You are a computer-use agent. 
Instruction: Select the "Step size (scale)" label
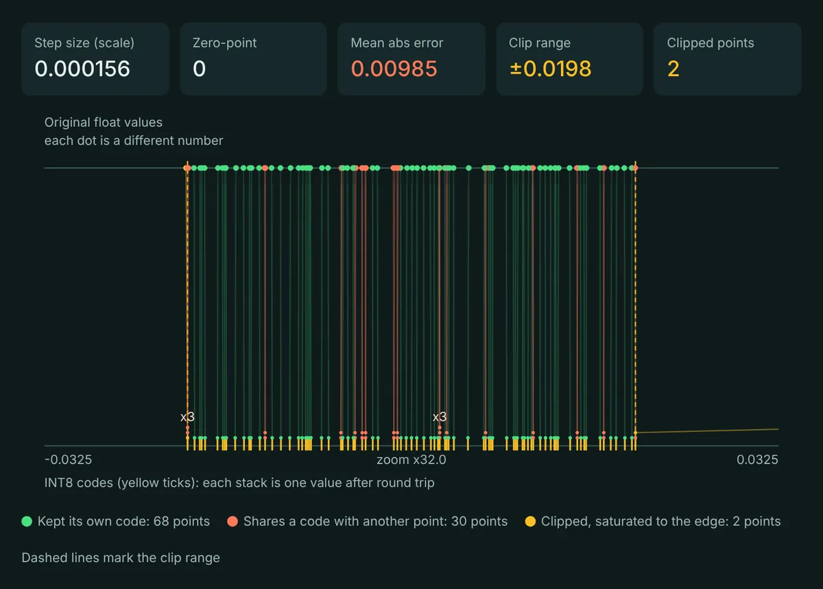(x=84, y=43)
